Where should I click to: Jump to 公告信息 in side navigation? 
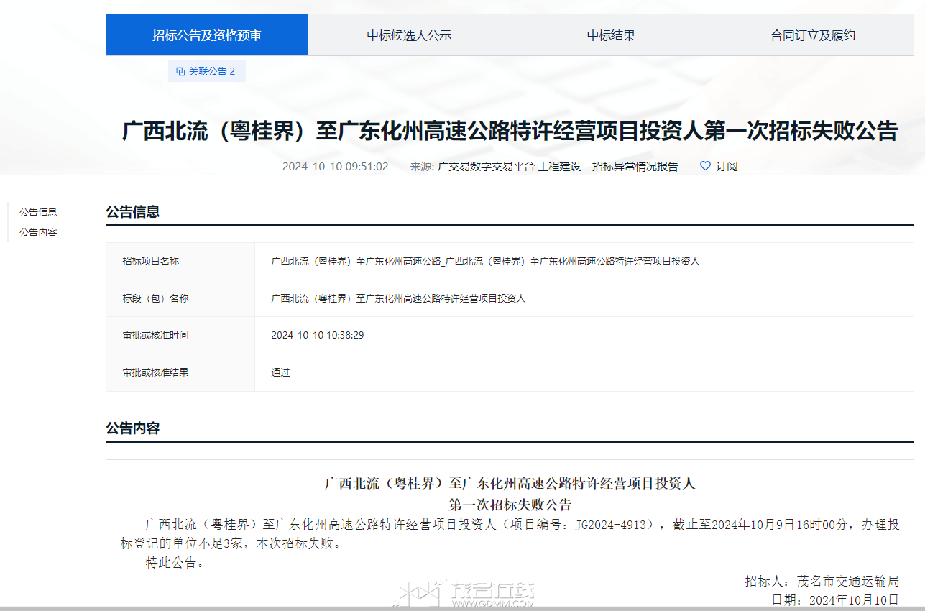pyautogui.click(x=38, y=212)
